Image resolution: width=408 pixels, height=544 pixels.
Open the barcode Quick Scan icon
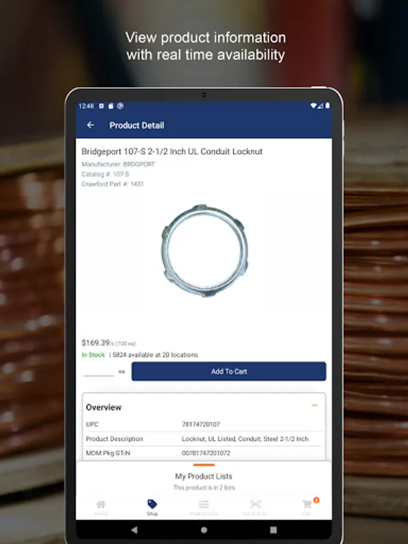255,504
